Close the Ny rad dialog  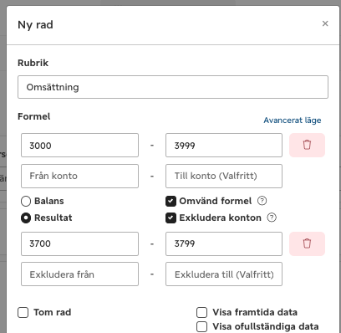click(325, 23)
